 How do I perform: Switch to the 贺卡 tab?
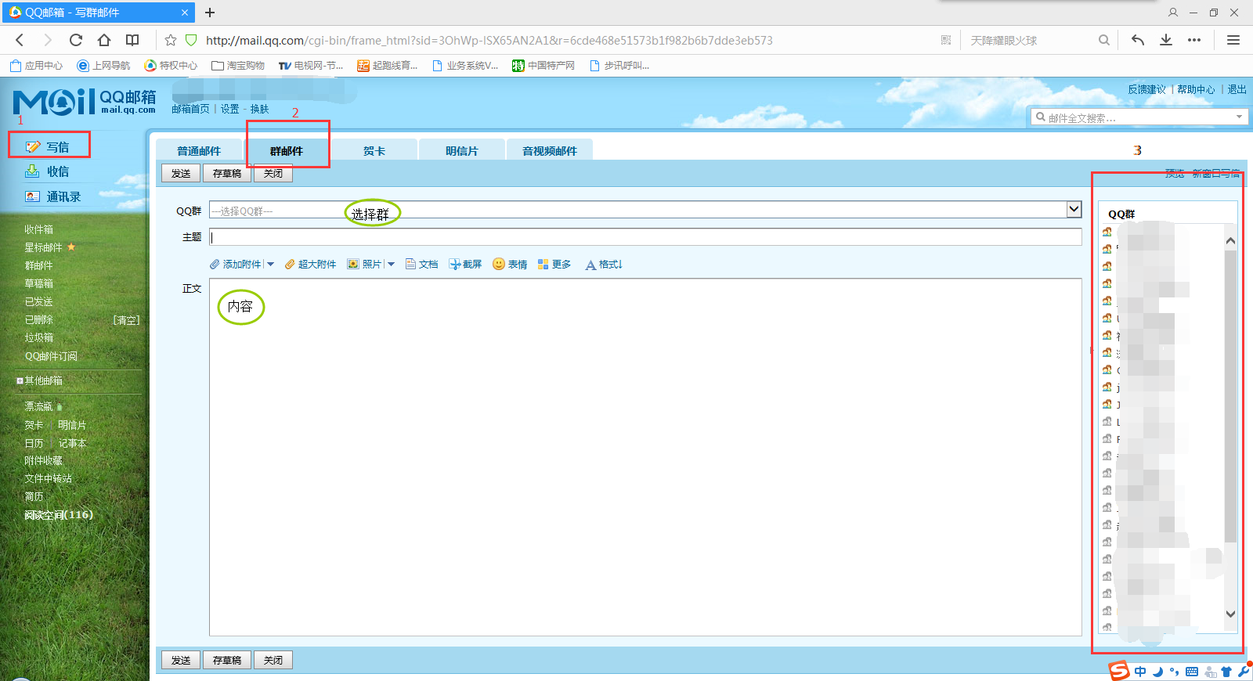tap(374, 150)
